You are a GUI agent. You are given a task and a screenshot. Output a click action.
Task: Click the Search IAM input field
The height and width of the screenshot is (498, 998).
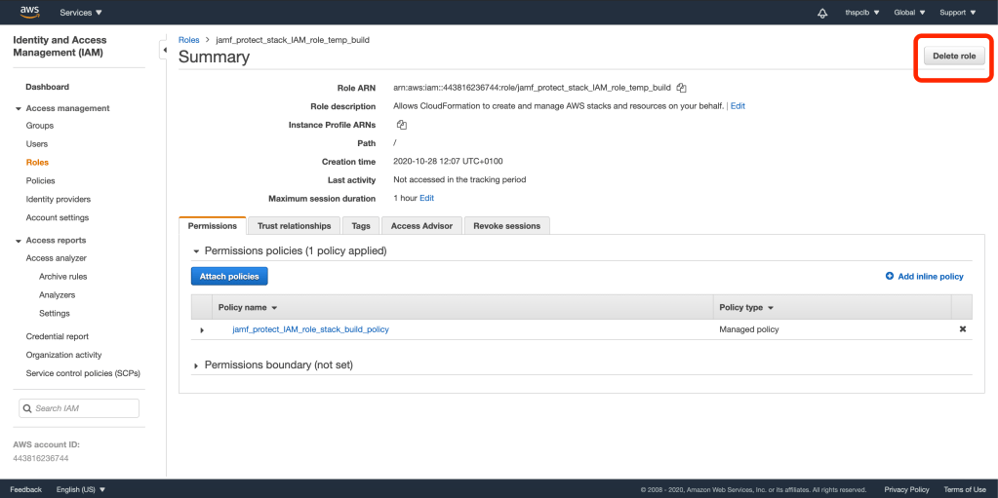click(79, 408)
